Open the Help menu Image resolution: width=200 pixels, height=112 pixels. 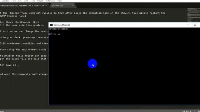(x=60, y=1)
